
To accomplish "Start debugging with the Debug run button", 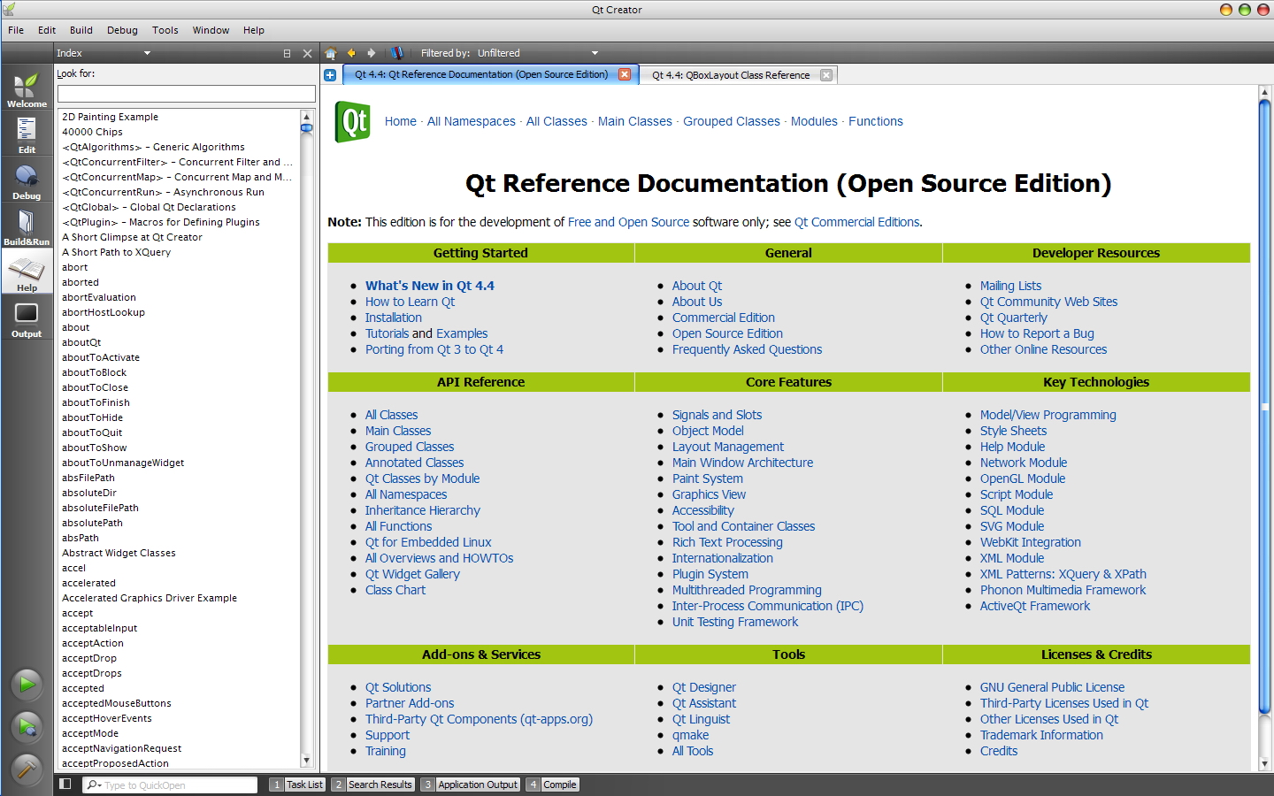I will (x=27, y=727).
